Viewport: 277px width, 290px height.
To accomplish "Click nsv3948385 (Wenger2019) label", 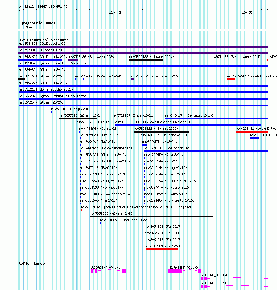I will click(x=101, y=181).
